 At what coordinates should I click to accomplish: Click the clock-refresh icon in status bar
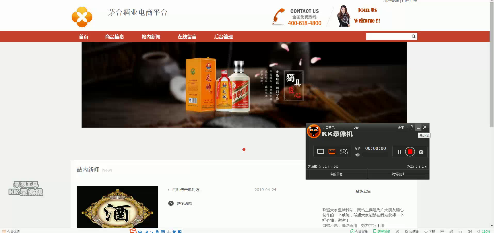tap(397, 231)
